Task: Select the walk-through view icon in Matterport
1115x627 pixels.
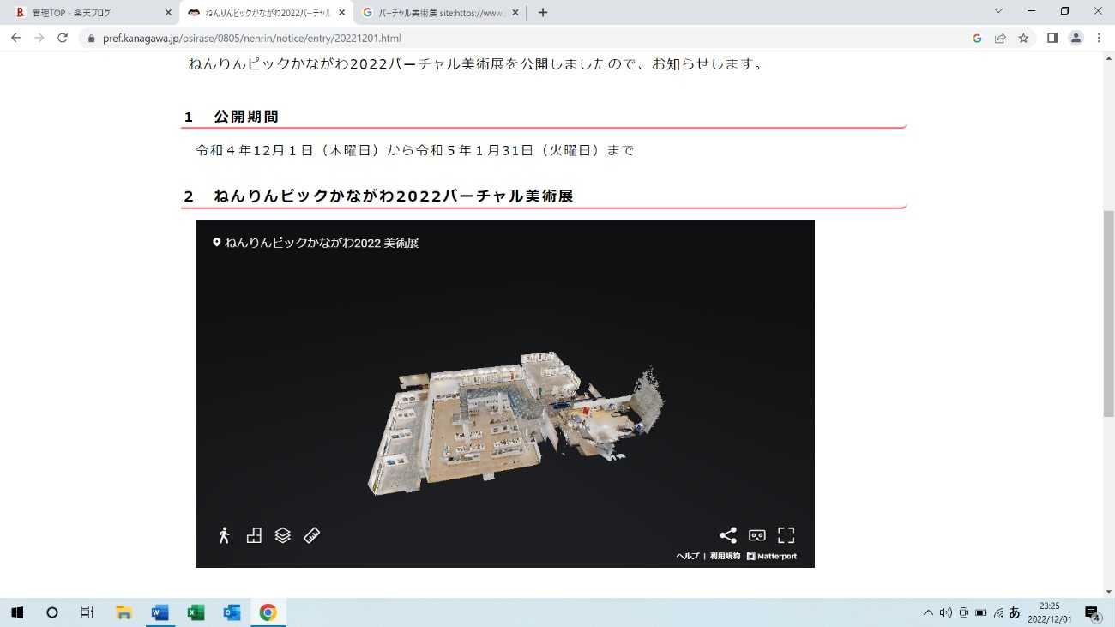Action: coord(224,535)
